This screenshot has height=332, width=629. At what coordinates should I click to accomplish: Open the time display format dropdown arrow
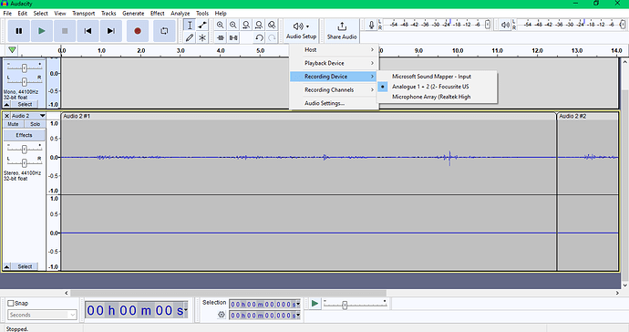185,310
